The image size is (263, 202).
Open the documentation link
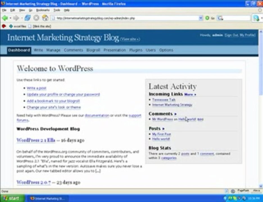[97, 115]
